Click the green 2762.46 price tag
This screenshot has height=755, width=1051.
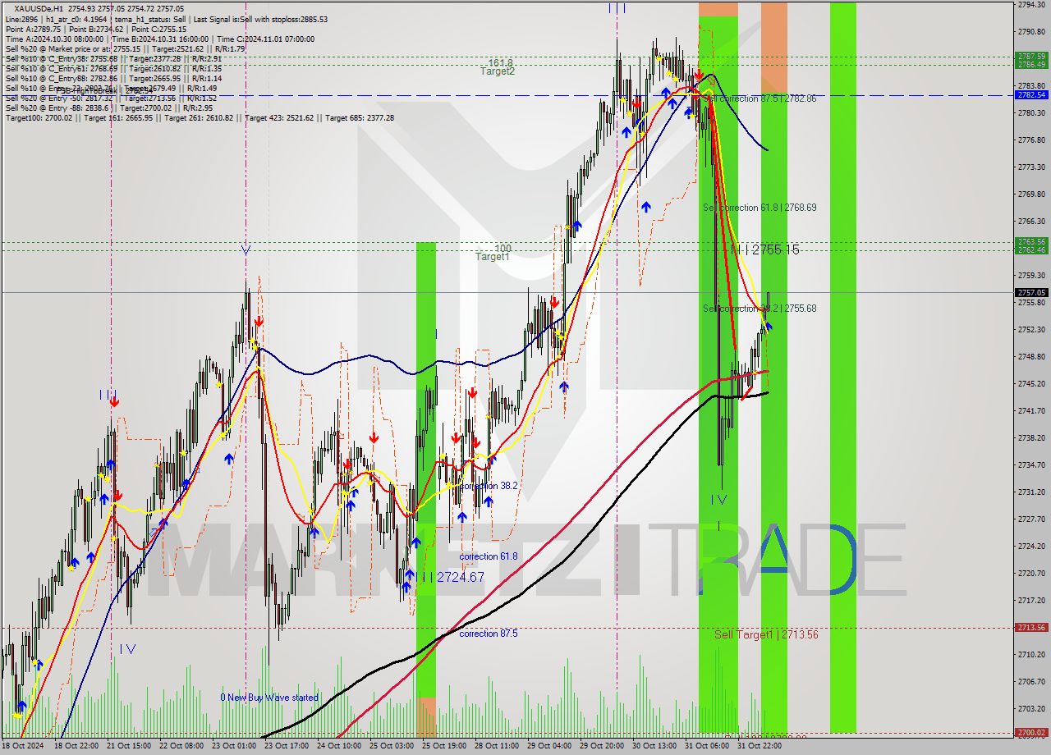pos(1031,249)
